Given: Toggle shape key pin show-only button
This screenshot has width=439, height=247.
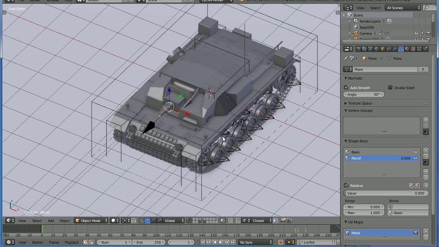Looking at the screenshot, I should [x=411, y=185].
